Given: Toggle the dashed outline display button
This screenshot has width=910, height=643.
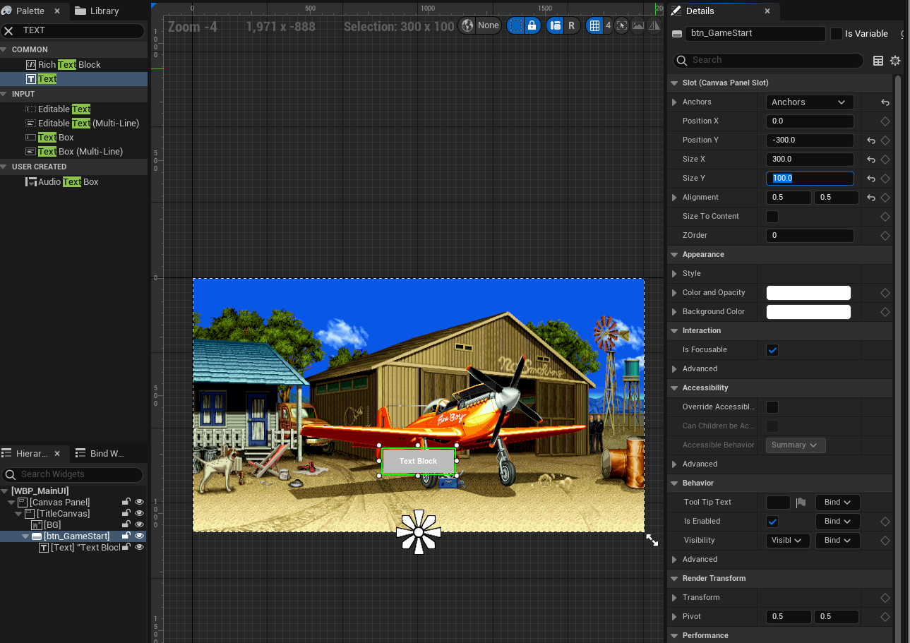Looking at the screenshot, I should pos(516,25).
